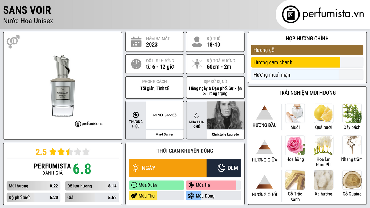Click the Thời gian khuyên dùng heading

[185, 151]
